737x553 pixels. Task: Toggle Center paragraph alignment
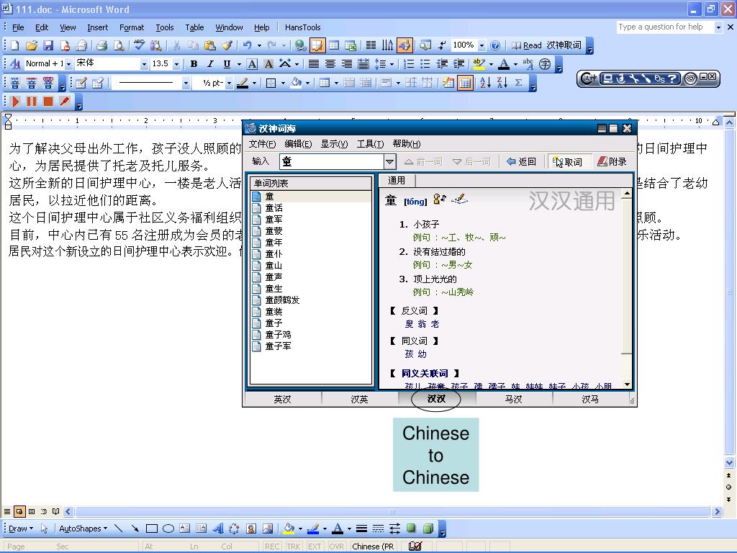coord(330,63)
